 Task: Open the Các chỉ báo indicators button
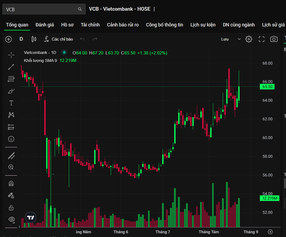pyautogui.click(x=58, y=39)
